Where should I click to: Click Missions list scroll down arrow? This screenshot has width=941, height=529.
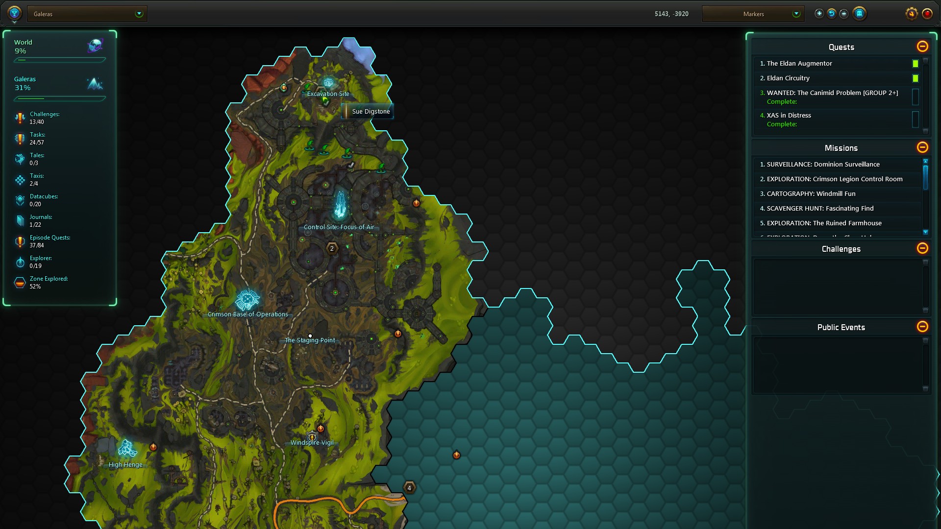pos(925,232)
